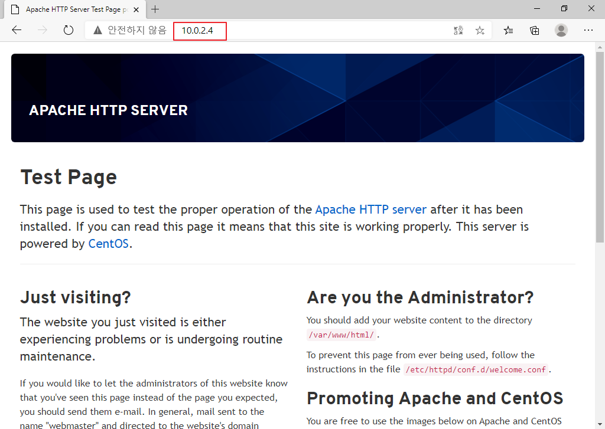Go back to the previous page
605x429 pixels.
[17, 30]
